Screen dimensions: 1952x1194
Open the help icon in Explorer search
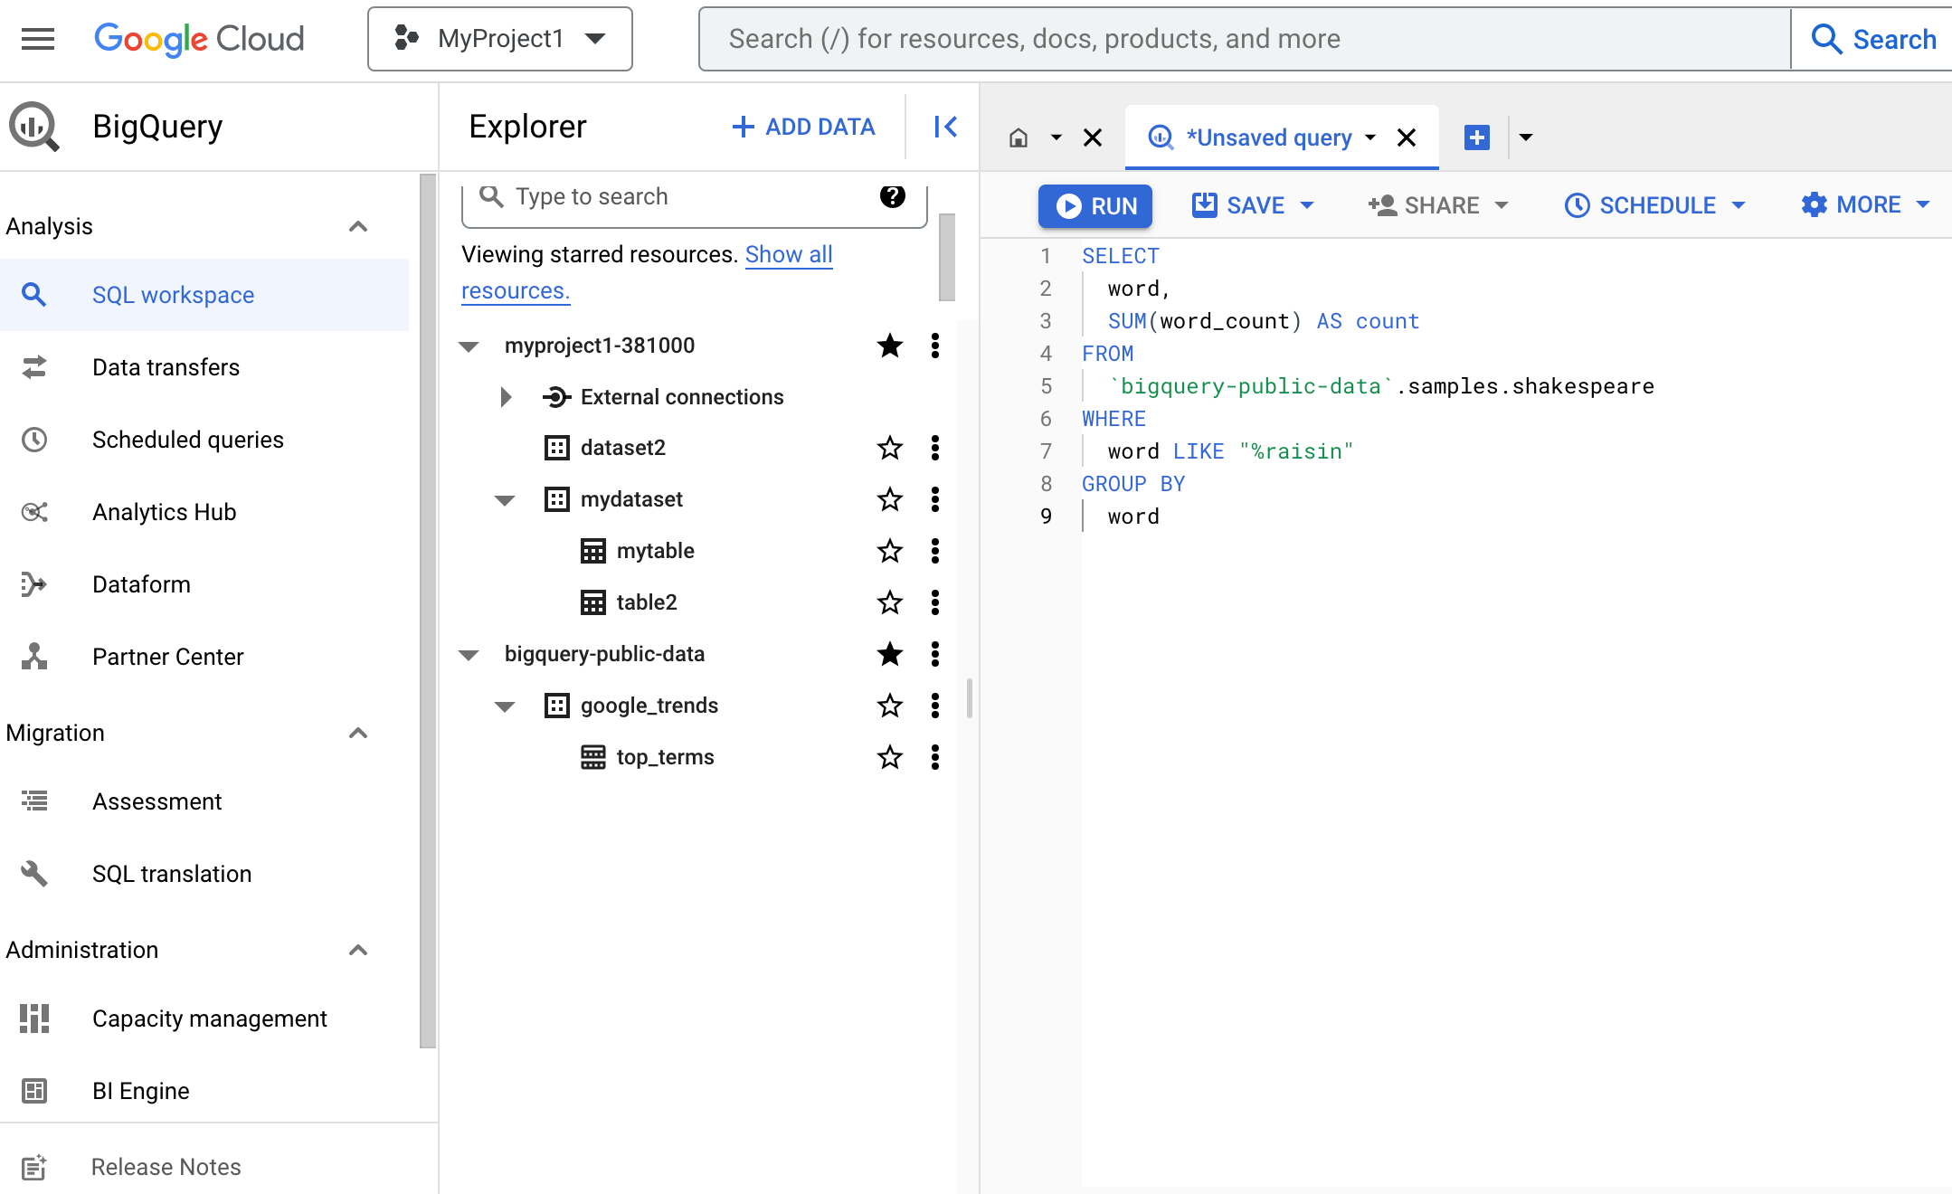coord(892,195)
